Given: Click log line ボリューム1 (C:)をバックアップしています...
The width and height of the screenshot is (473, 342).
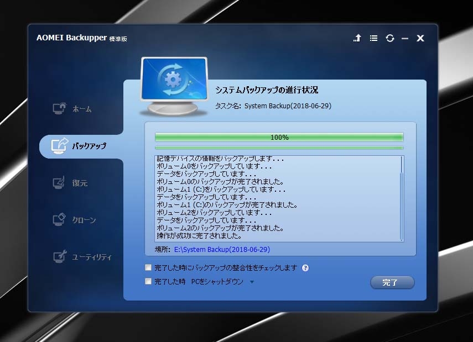Looking at the screenshot, I should pos(221,190).
